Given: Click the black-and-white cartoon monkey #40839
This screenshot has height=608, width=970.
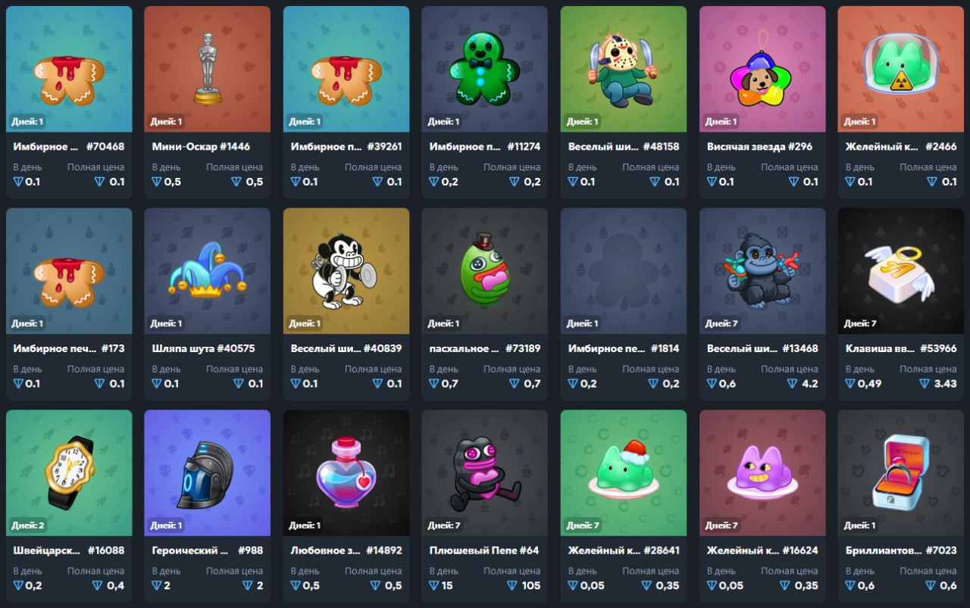Looking at the screenshot, I should pos(346,270).
